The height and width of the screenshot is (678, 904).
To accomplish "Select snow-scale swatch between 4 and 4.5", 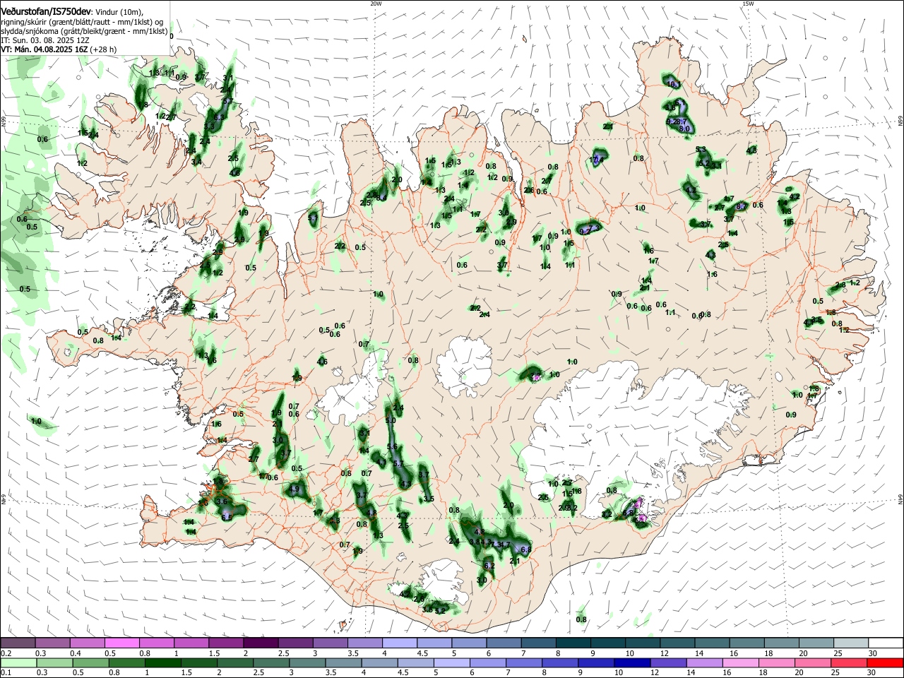I will coord(400,643).
